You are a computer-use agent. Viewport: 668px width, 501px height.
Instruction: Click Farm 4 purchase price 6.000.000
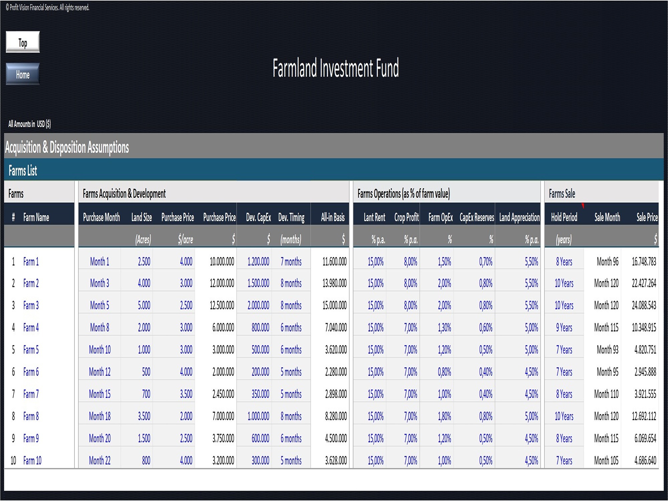tap(223, 328)
